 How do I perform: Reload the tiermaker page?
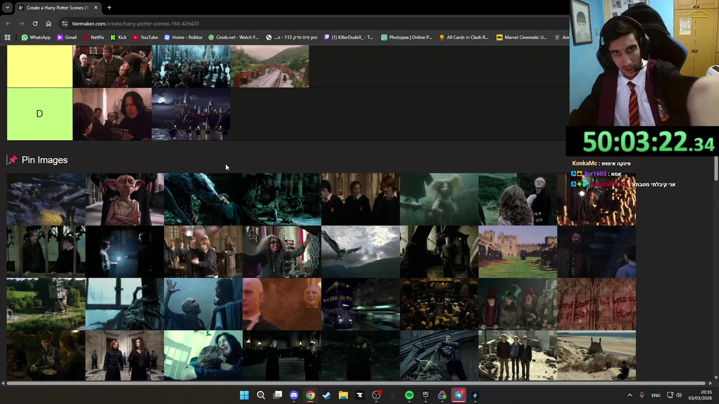tap(35, 24)
